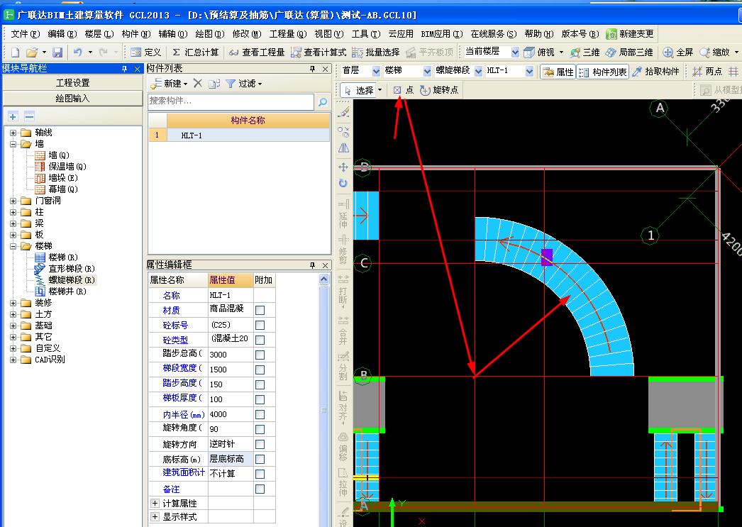Click the mirror tool in vertical toolbar
The image size is (742, 527).
pos(343,148)
